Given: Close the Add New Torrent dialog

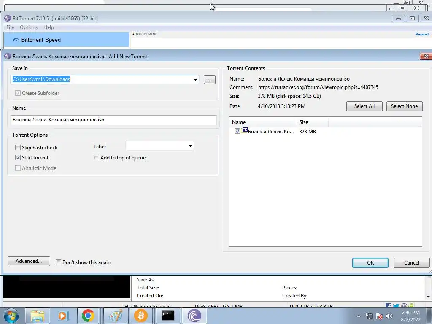Looking at the screenshot, I should [426, 56].
